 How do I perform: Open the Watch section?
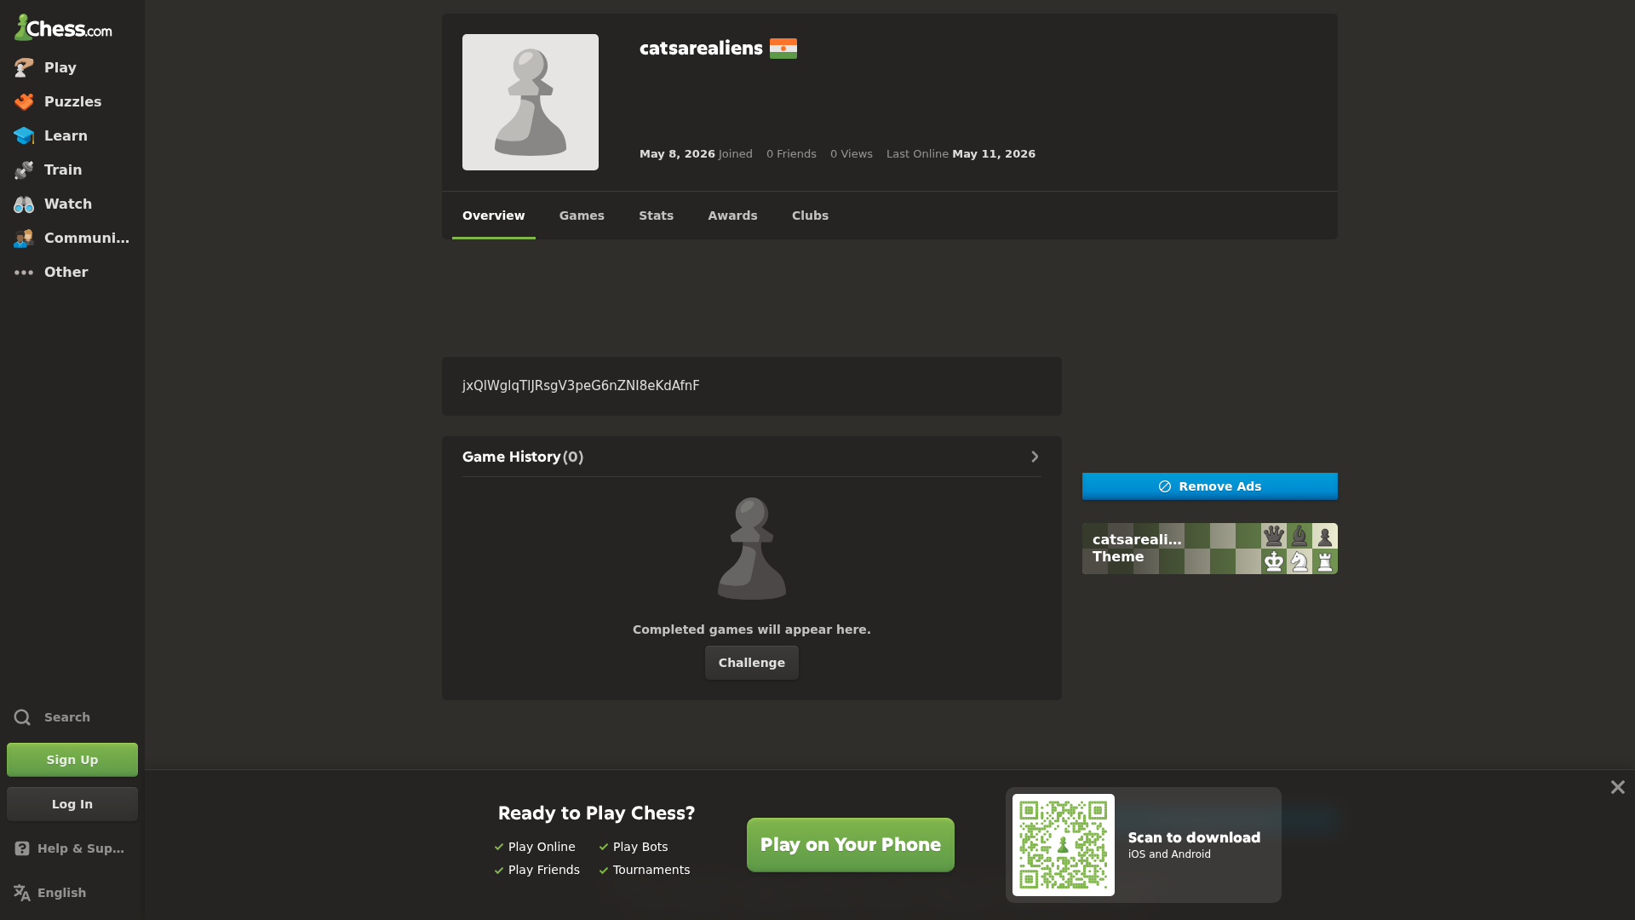pos(72,204)
